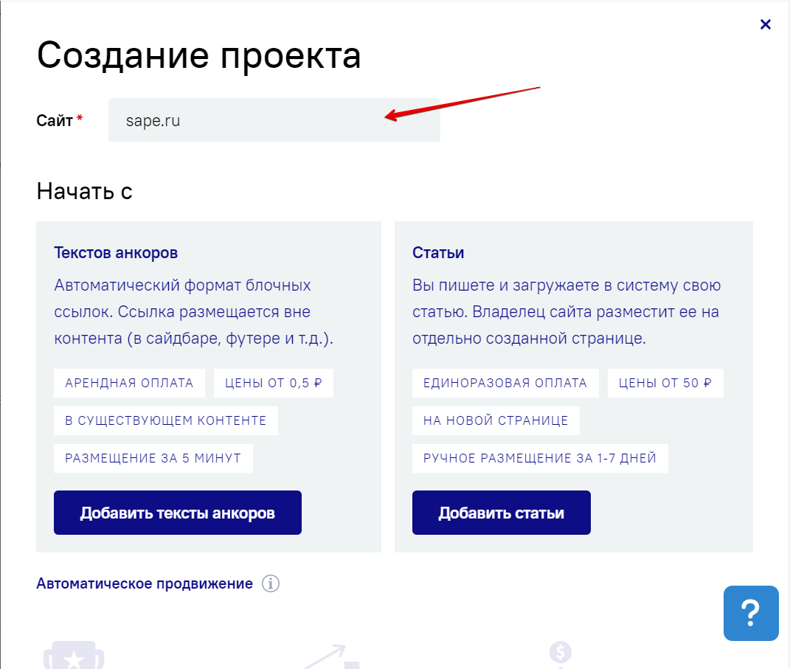Click the АРЕНДНАЯ ОПЛАТА tag

click(x=130, y=383)
